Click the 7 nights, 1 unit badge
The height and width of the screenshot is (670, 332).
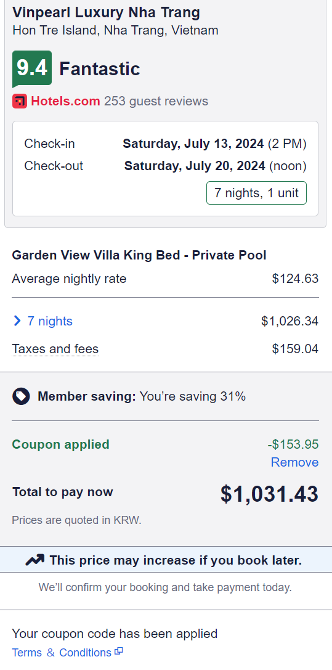(x=256, y=193)
